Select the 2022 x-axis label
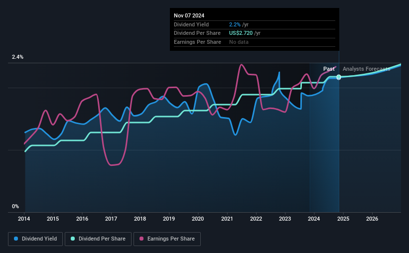This screenshot has height=253, width=409. pyautogui.click(x=256, y=219)
